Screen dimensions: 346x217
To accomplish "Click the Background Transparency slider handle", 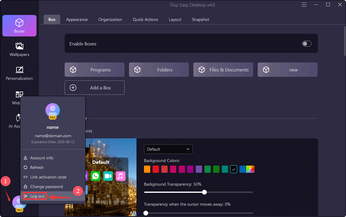I will 204,192.
